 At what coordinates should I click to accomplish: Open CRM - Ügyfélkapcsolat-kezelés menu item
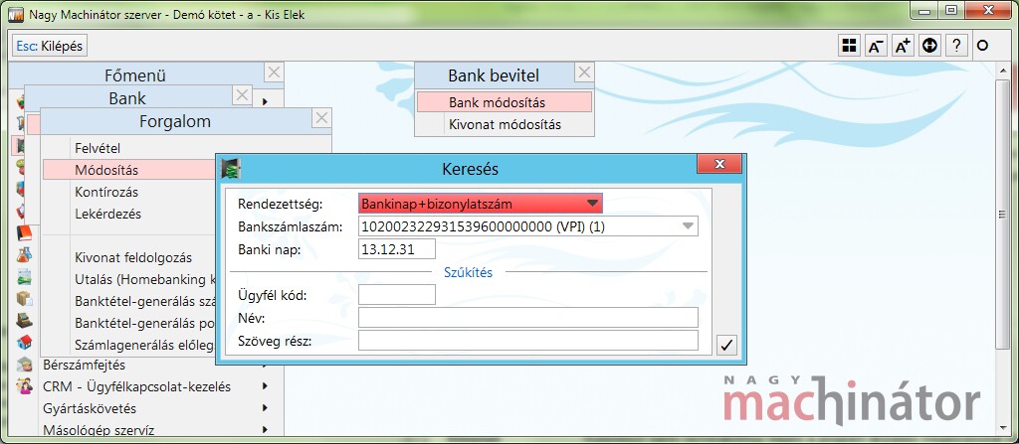(x=136, y=386)
